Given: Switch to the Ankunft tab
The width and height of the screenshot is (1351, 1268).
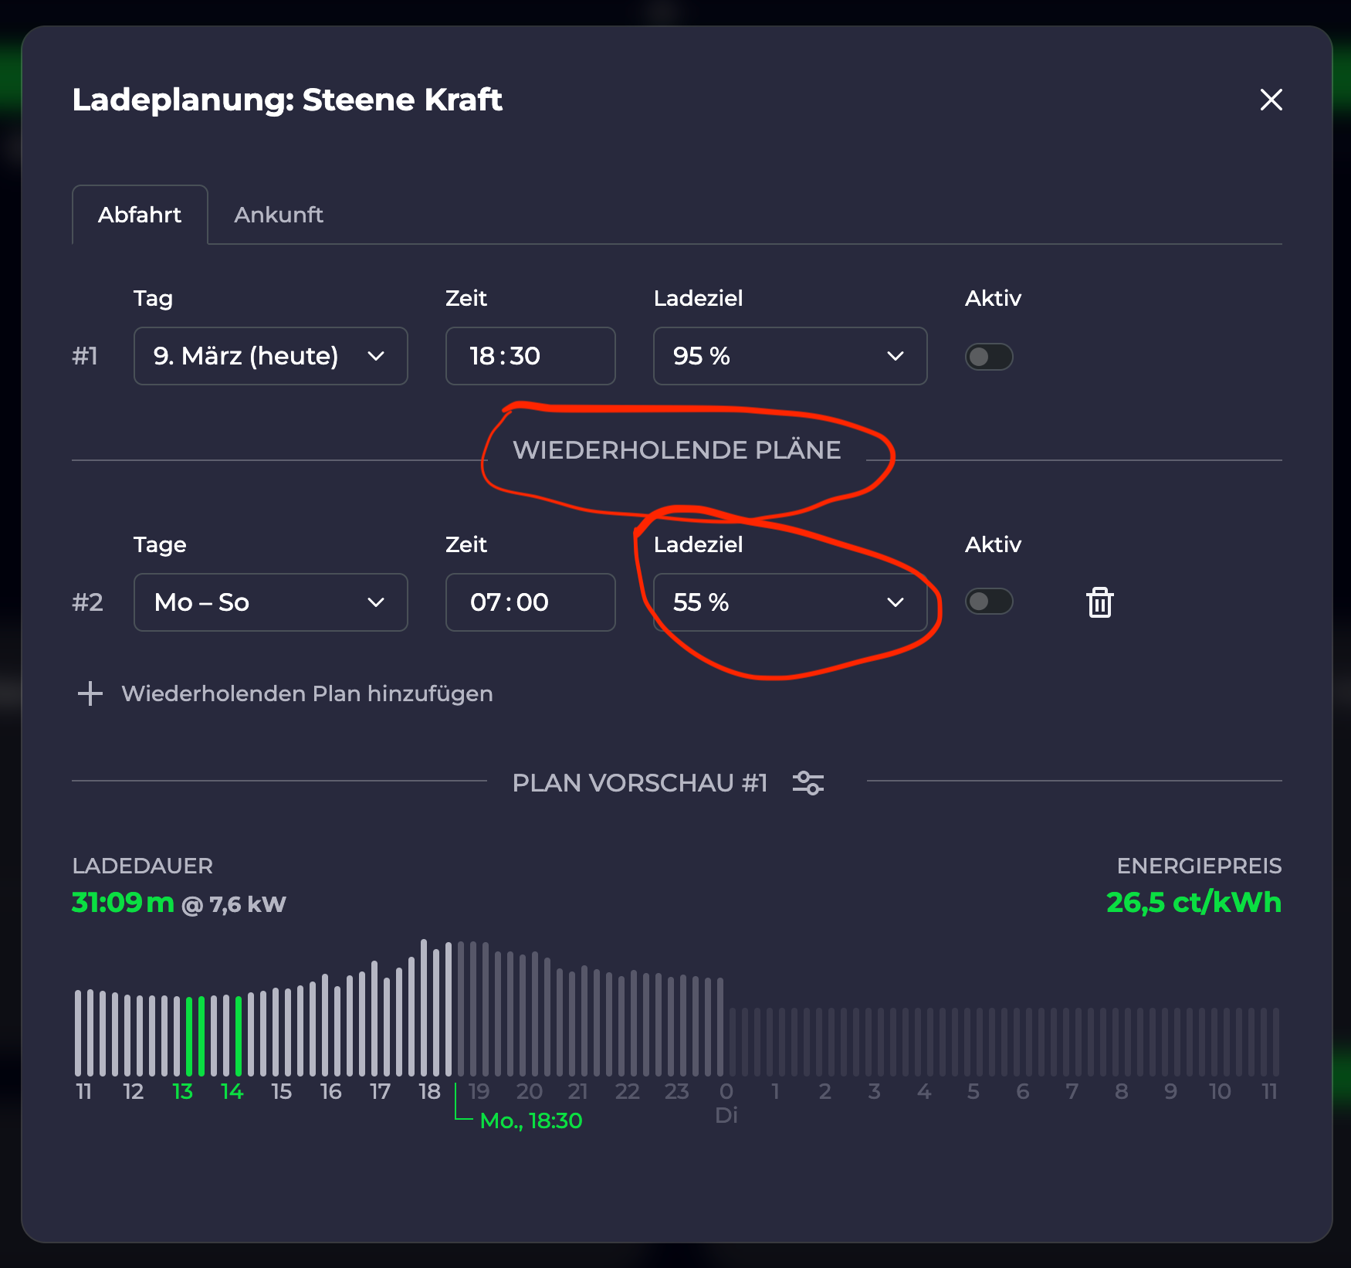Looking at the screenshot, I should pos(278,215).
